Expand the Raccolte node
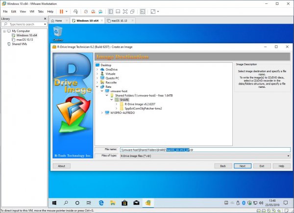Image resolution: width=294 pixels, height=213 pixels. tap(98, 82)
